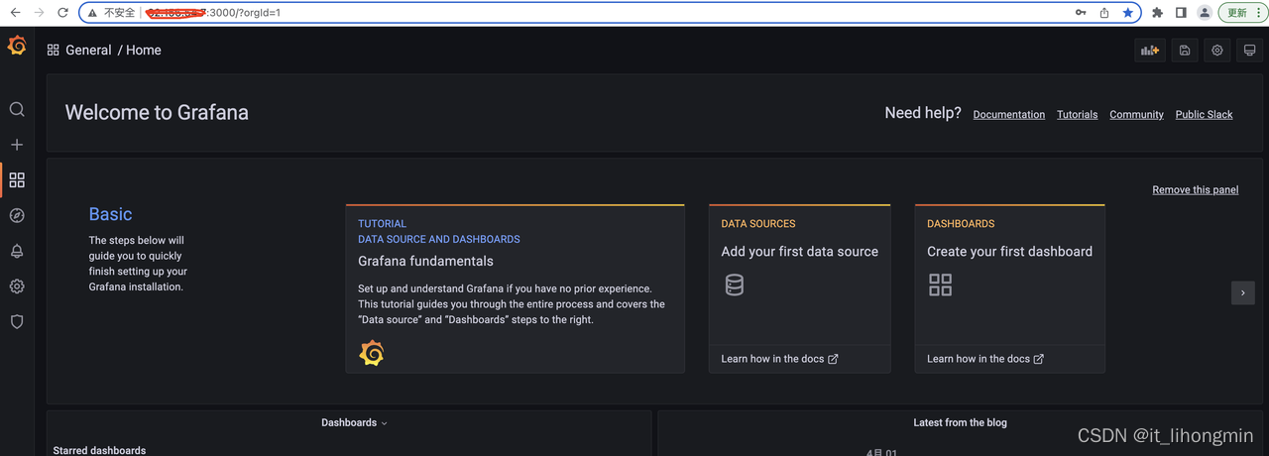Toggle the browser side panel icon
The height and width of the screenshot is (456, 1269).
point(1181,13)
